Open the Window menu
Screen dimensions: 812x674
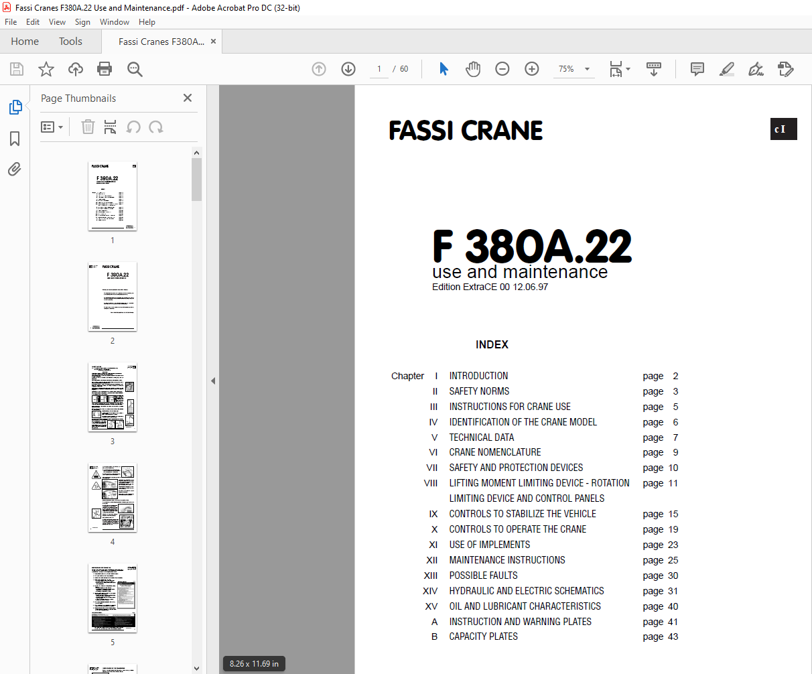115,22
